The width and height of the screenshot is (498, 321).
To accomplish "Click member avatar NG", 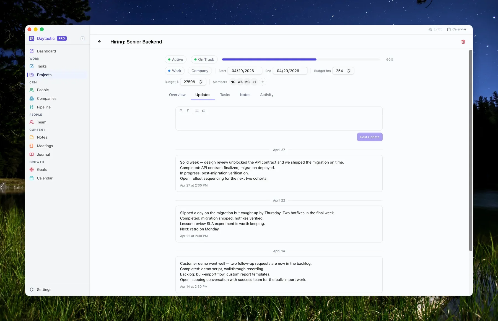I will (x=233, y=82).
